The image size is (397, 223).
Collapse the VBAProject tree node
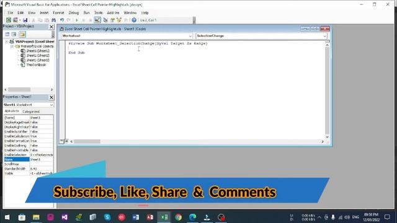click(7, 42)
